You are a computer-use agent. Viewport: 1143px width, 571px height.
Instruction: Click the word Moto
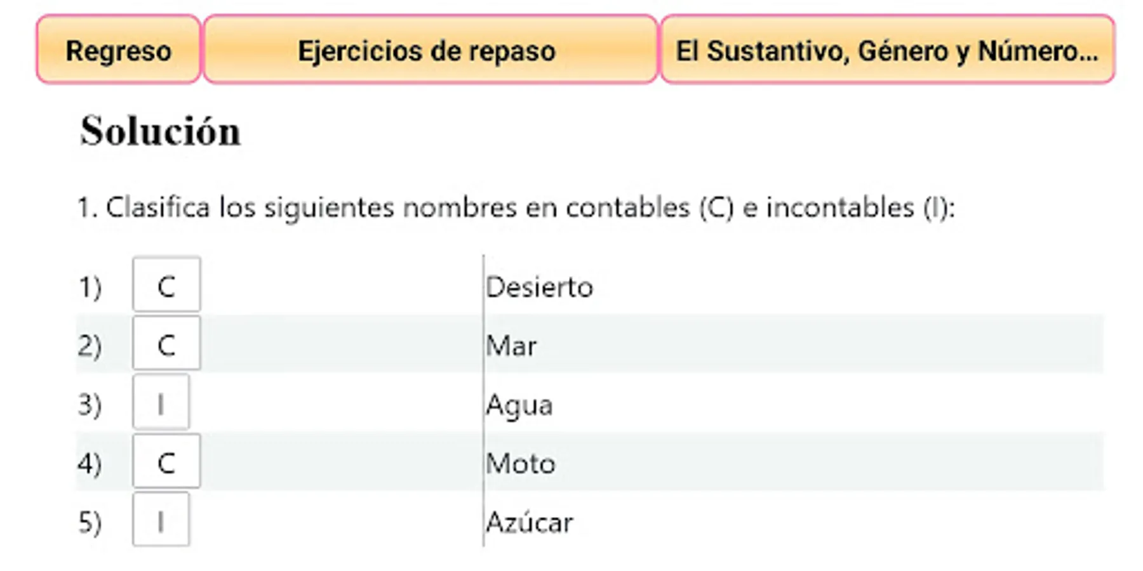(521, 464)
